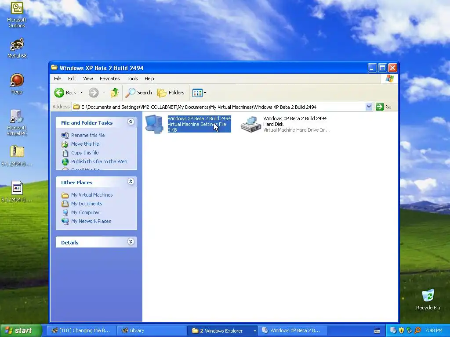Open the Views dropdown button
The image size is (450, 337).
199,93
